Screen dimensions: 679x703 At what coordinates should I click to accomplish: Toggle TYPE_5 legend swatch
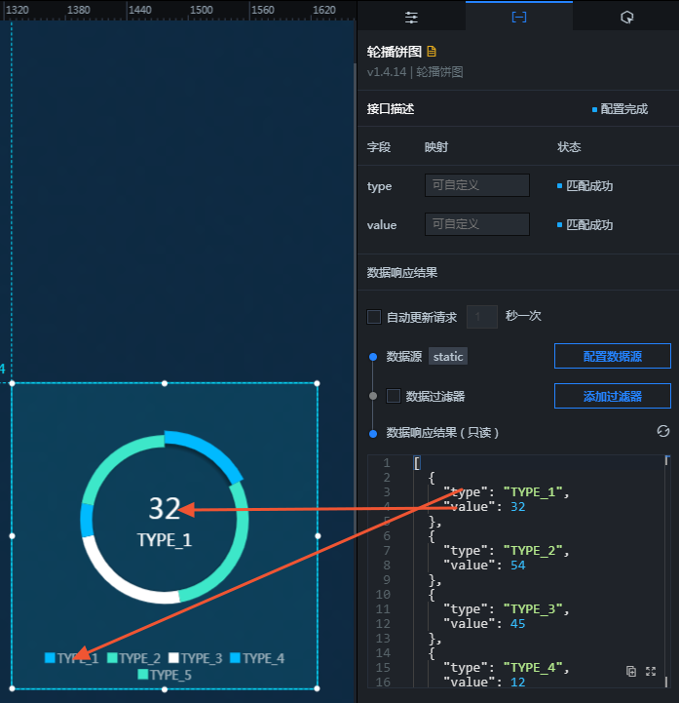click(143, 675)
